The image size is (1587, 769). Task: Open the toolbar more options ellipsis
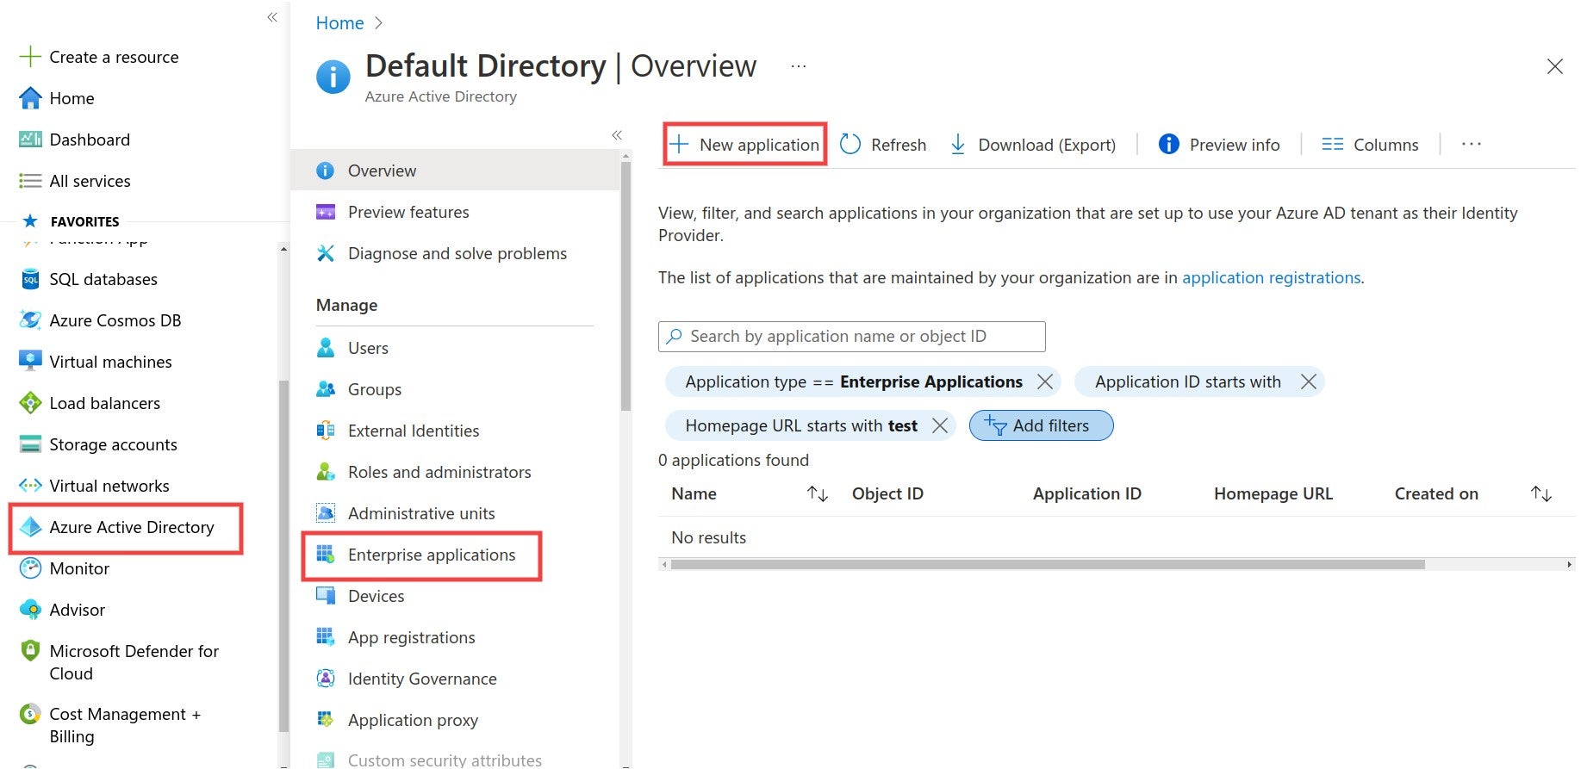pos(1472,145)
